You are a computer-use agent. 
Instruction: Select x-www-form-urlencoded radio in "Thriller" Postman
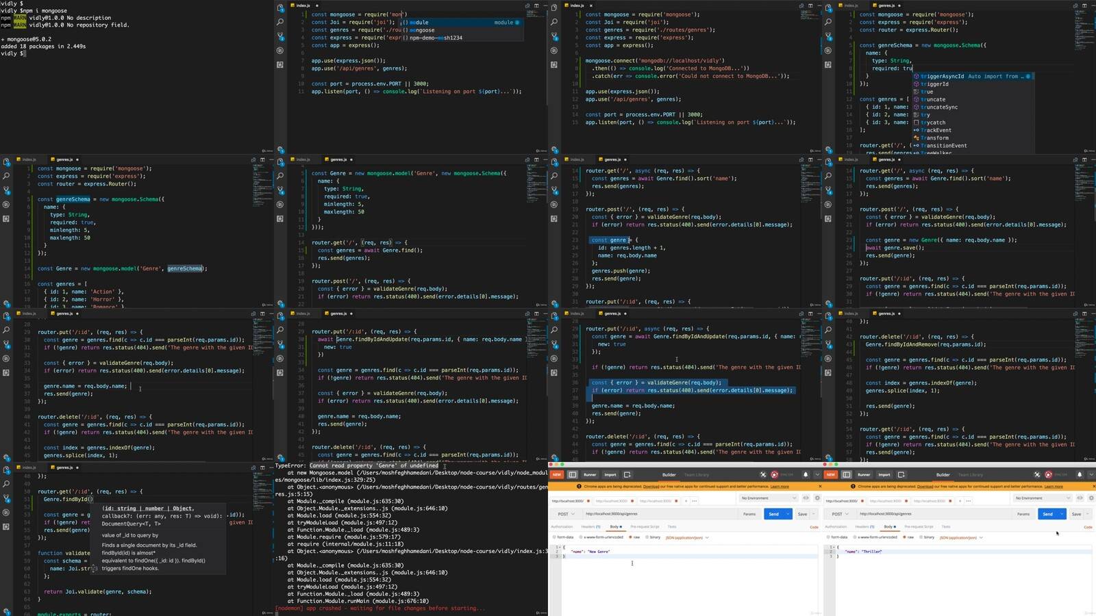(x=854, y=537)
